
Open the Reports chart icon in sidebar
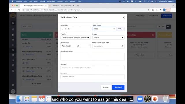tap(13, 70)
